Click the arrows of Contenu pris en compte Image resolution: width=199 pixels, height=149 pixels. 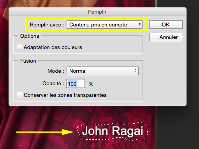[x=139, y=24]
